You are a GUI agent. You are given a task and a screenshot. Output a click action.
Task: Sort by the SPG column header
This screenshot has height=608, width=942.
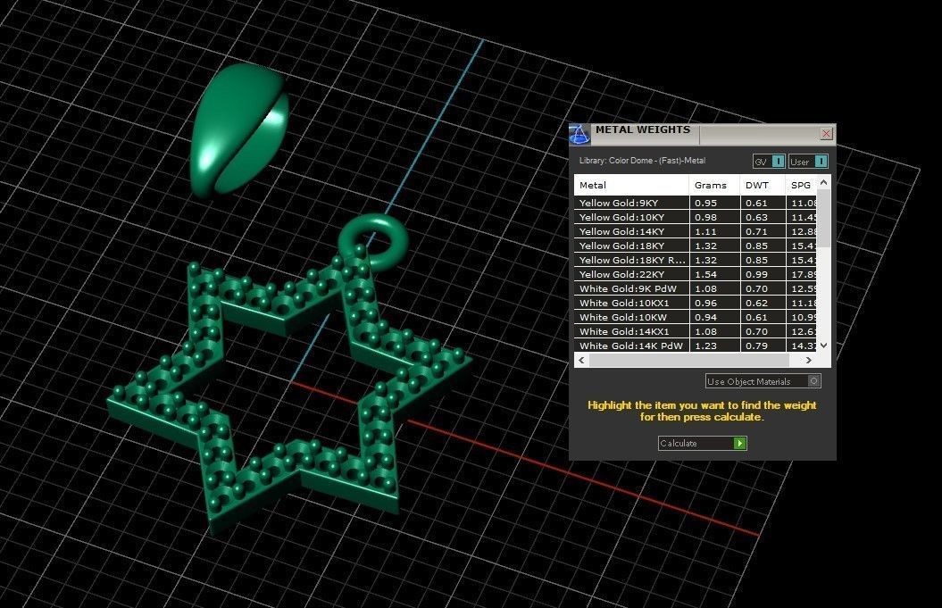[x=802, y=185]
